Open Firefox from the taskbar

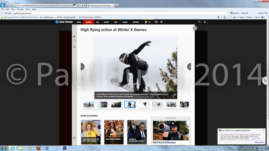[39, 148]
